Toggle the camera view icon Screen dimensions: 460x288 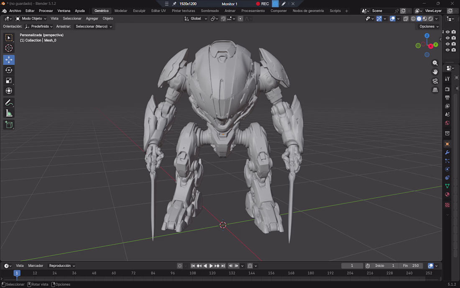tap(435, 81)
